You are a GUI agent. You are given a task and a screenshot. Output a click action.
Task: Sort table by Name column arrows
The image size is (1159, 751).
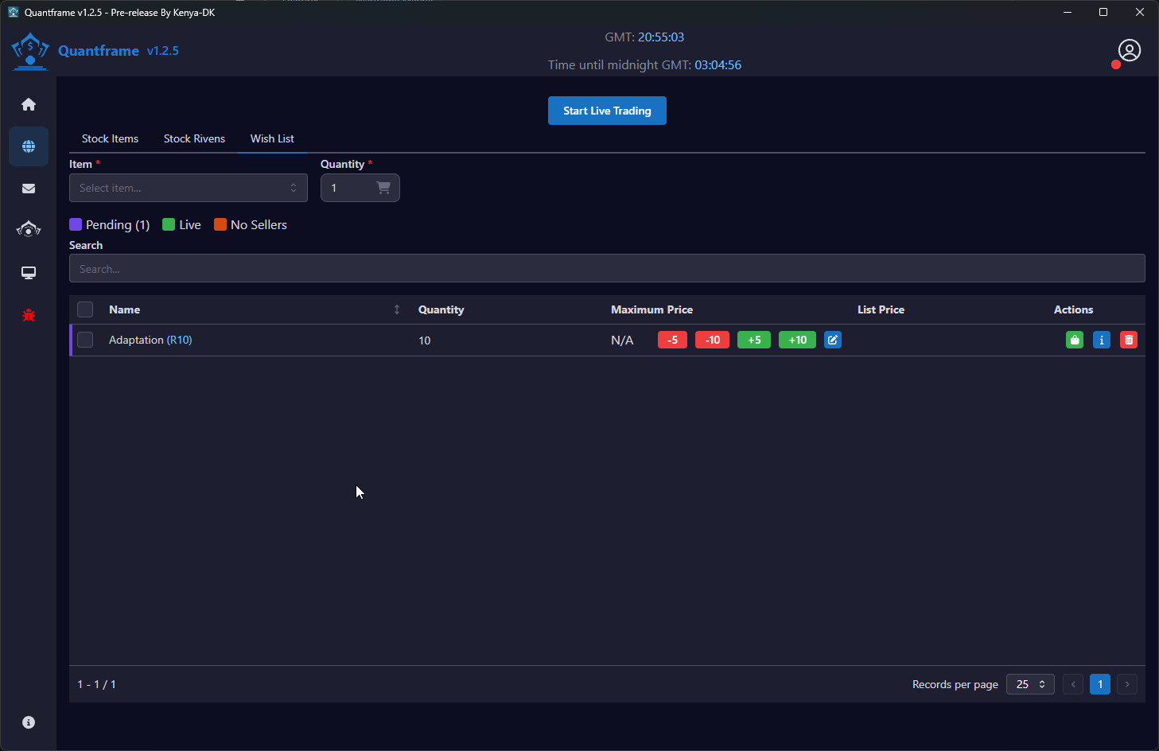(397, 309)
